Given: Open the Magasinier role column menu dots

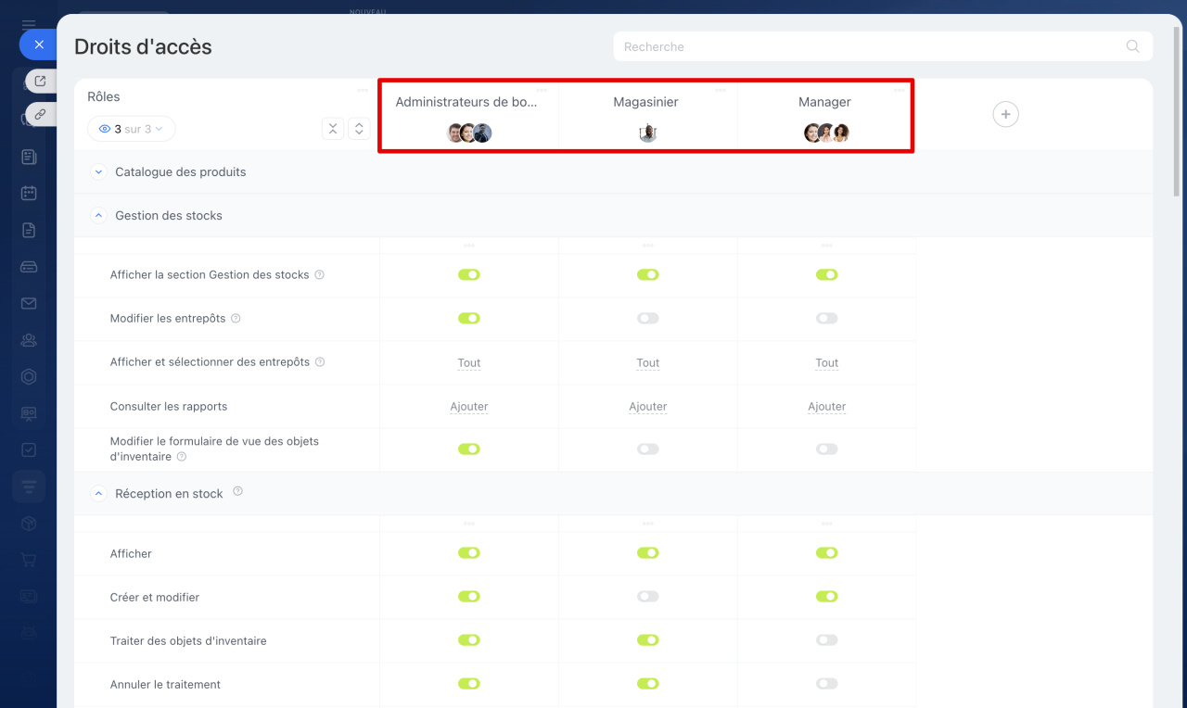Looking at the screenshot, I should pyautogui.click(x=720, y=90).
